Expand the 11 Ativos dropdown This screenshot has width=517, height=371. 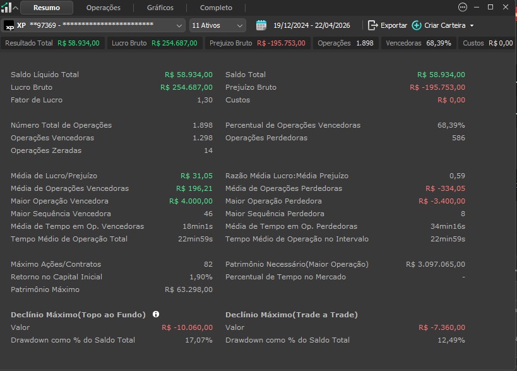217,25
